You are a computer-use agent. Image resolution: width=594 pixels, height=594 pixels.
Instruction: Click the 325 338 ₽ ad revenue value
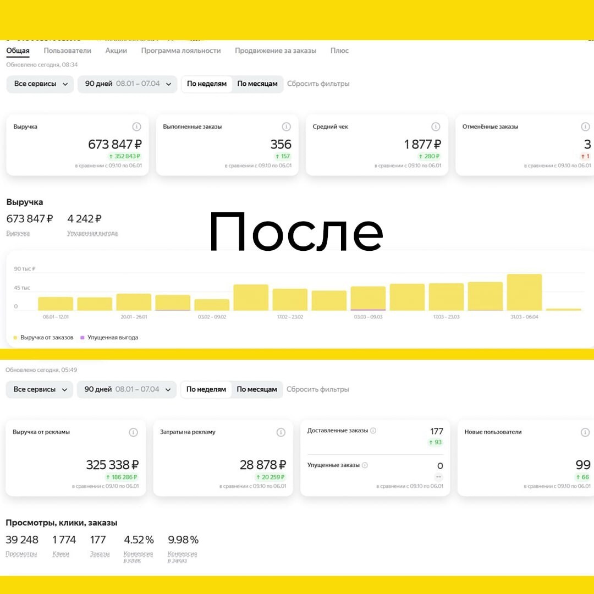point(113,465)
